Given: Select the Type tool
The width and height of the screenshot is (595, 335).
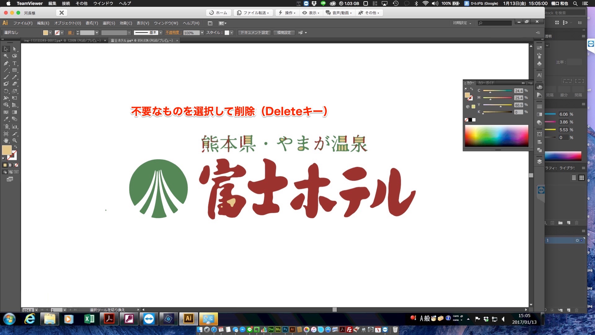Looking at the screenshot, I should [x=14, y=63].
